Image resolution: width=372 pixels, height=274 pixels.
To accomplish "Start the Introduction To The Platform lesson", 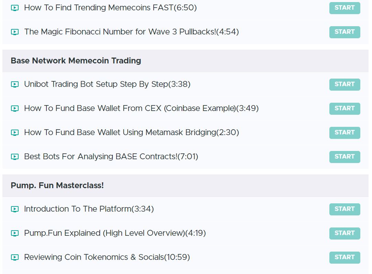I will tap(344, 209).
